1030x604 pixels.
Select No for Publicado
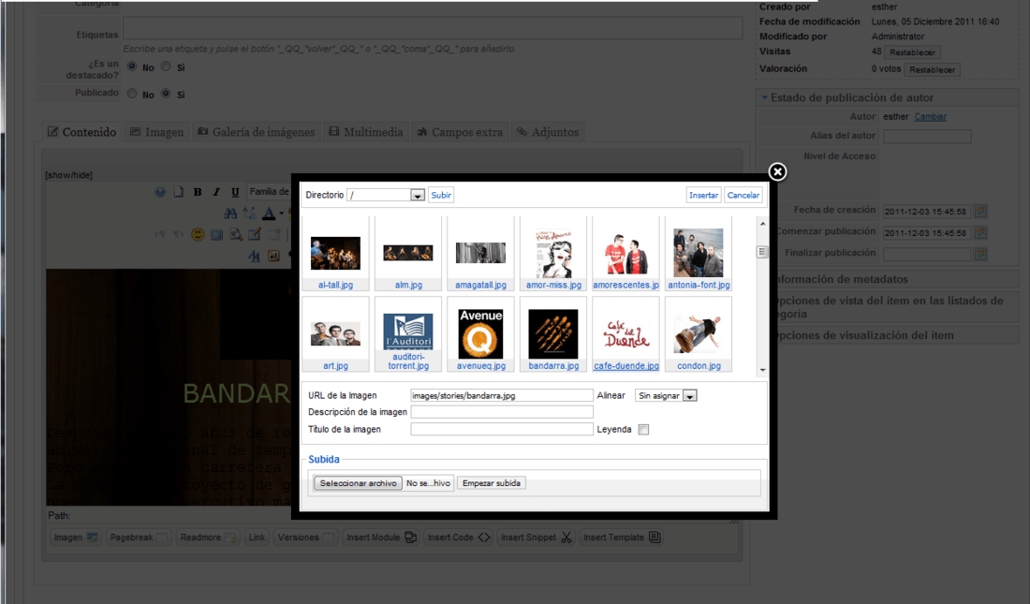click(x=132, y=94)
